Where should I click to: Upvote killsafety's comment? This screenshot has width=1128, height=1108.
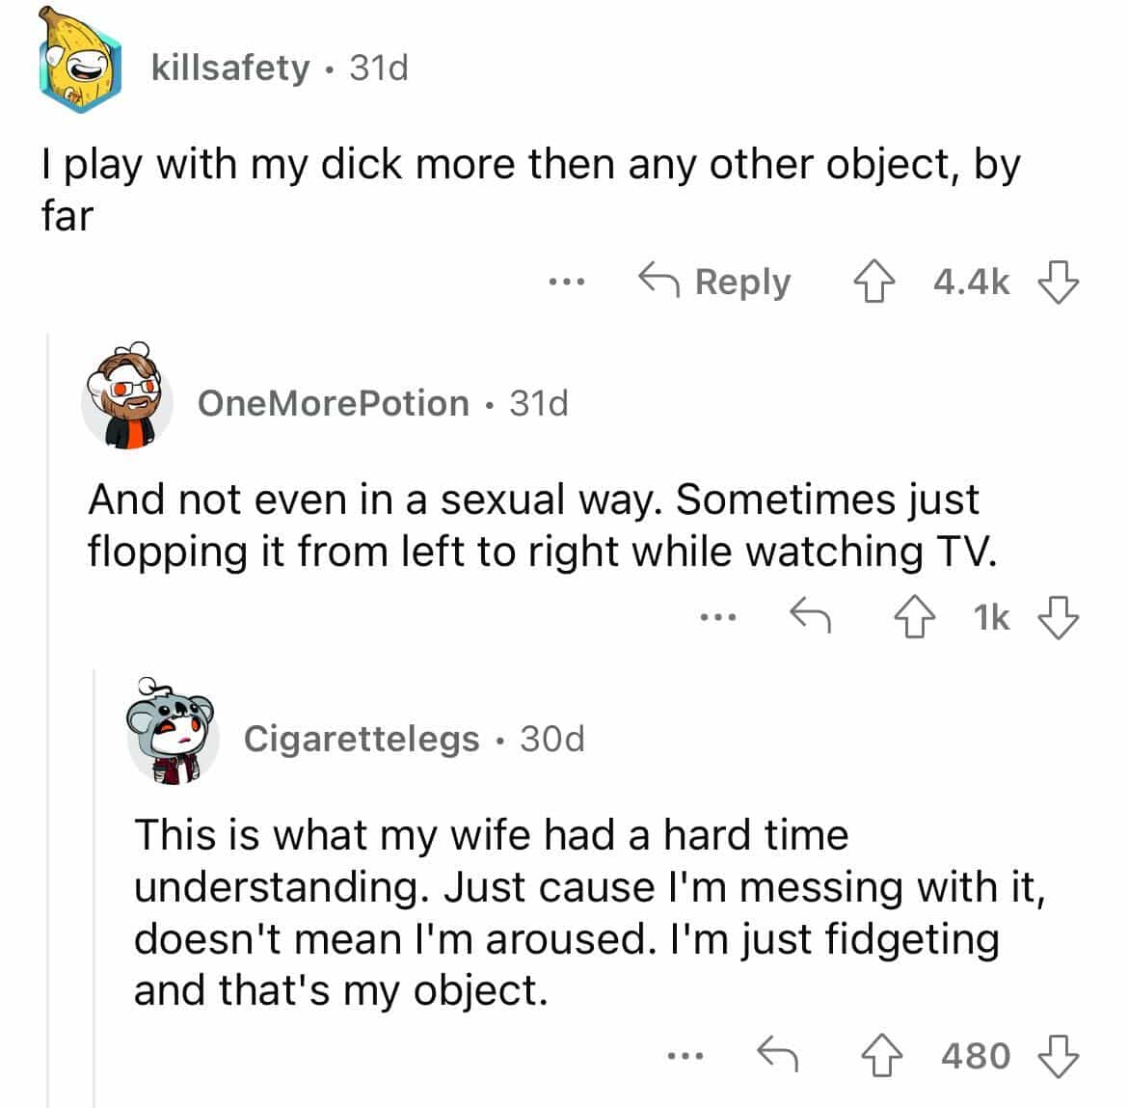pos(873,282)
